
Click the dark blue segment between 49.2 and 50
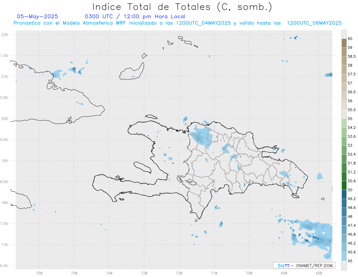[x=344, y=194]
